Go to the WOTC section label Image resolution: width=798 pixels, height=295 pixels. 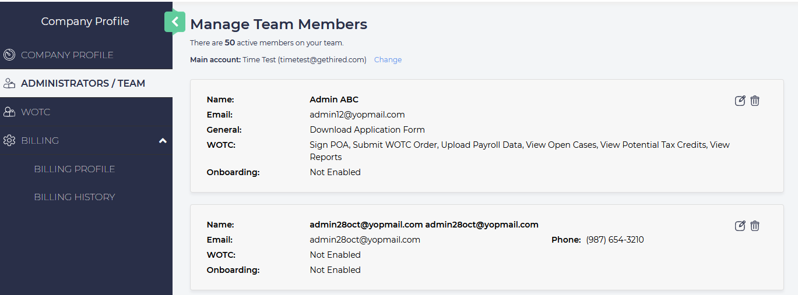pos(36,112)
